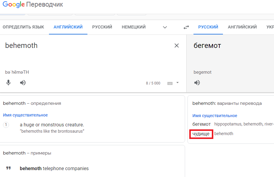The height and width of the screenshot is (177, 274).
Task: Click the translation variant чудище
Action: 201,134
